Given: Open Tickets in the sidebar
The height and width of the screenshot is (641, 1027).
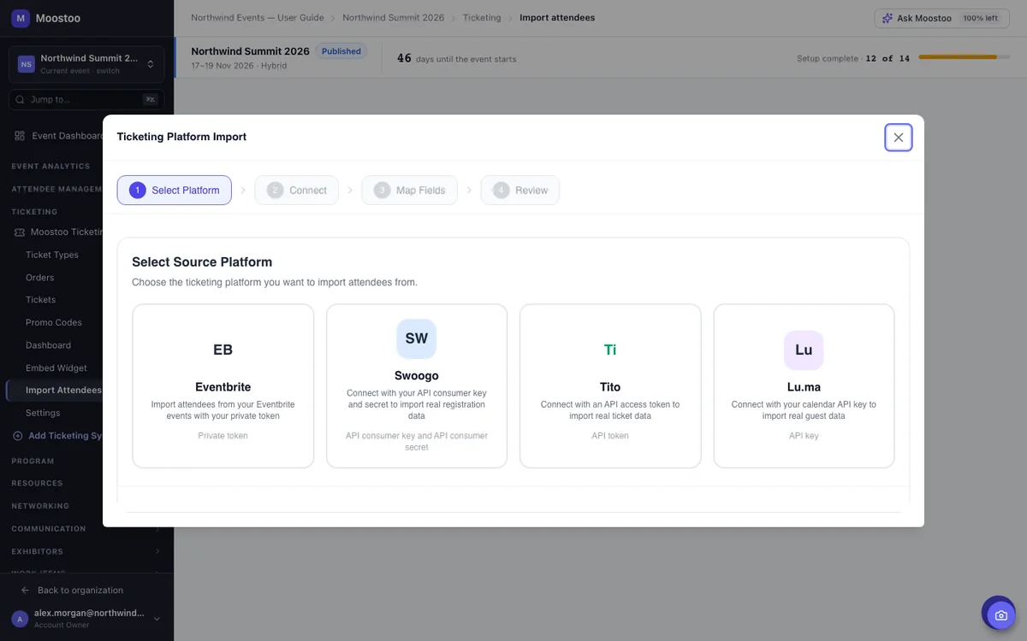Looking at the screenshot, I should 41,300.
